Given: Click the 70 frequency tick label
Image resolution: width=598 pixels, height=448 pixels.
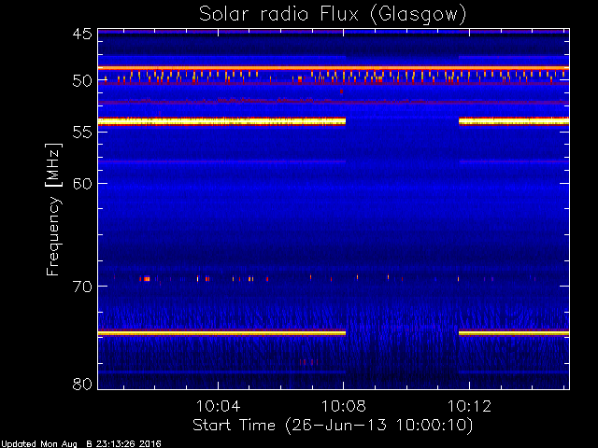Looking at the screenshot, I should coord(82,287).
